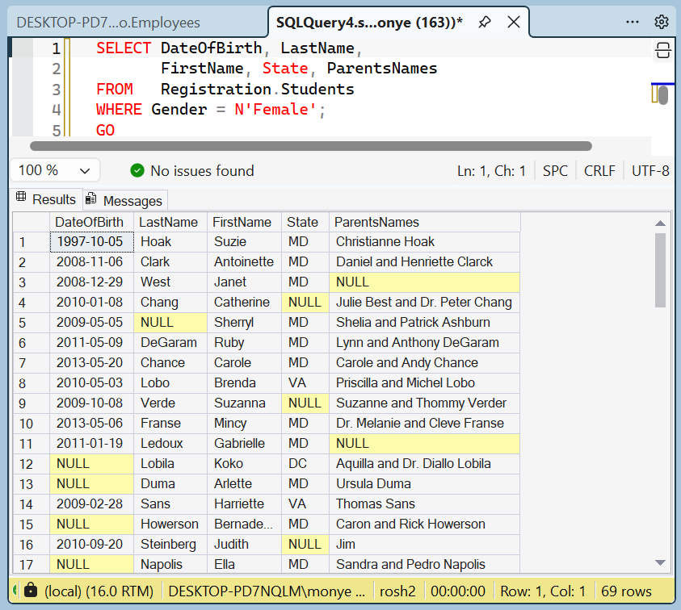Image resolution: width=681 pixels, height=610 pixels.
Task: Click the Hoak last name cell
Action: tap(170, 241)
